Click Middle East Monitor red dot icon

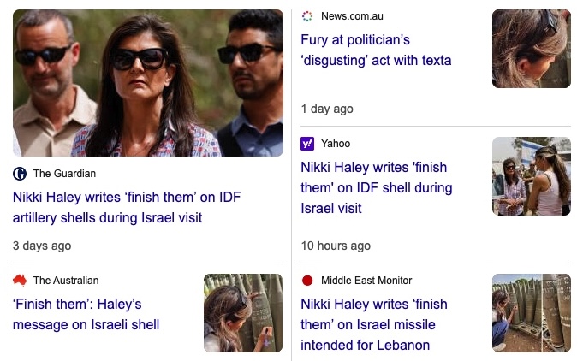point(307,281)
